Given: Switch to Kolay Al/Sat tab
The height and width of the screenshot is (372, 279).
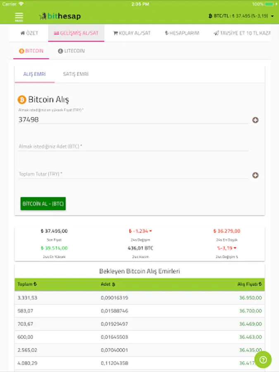Looking at the screenshot, I should (132, 33).
